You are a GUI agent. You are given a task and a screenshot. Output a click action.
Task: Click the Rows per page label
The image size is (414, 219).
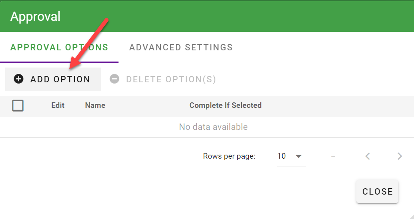[x=229, y=156]
